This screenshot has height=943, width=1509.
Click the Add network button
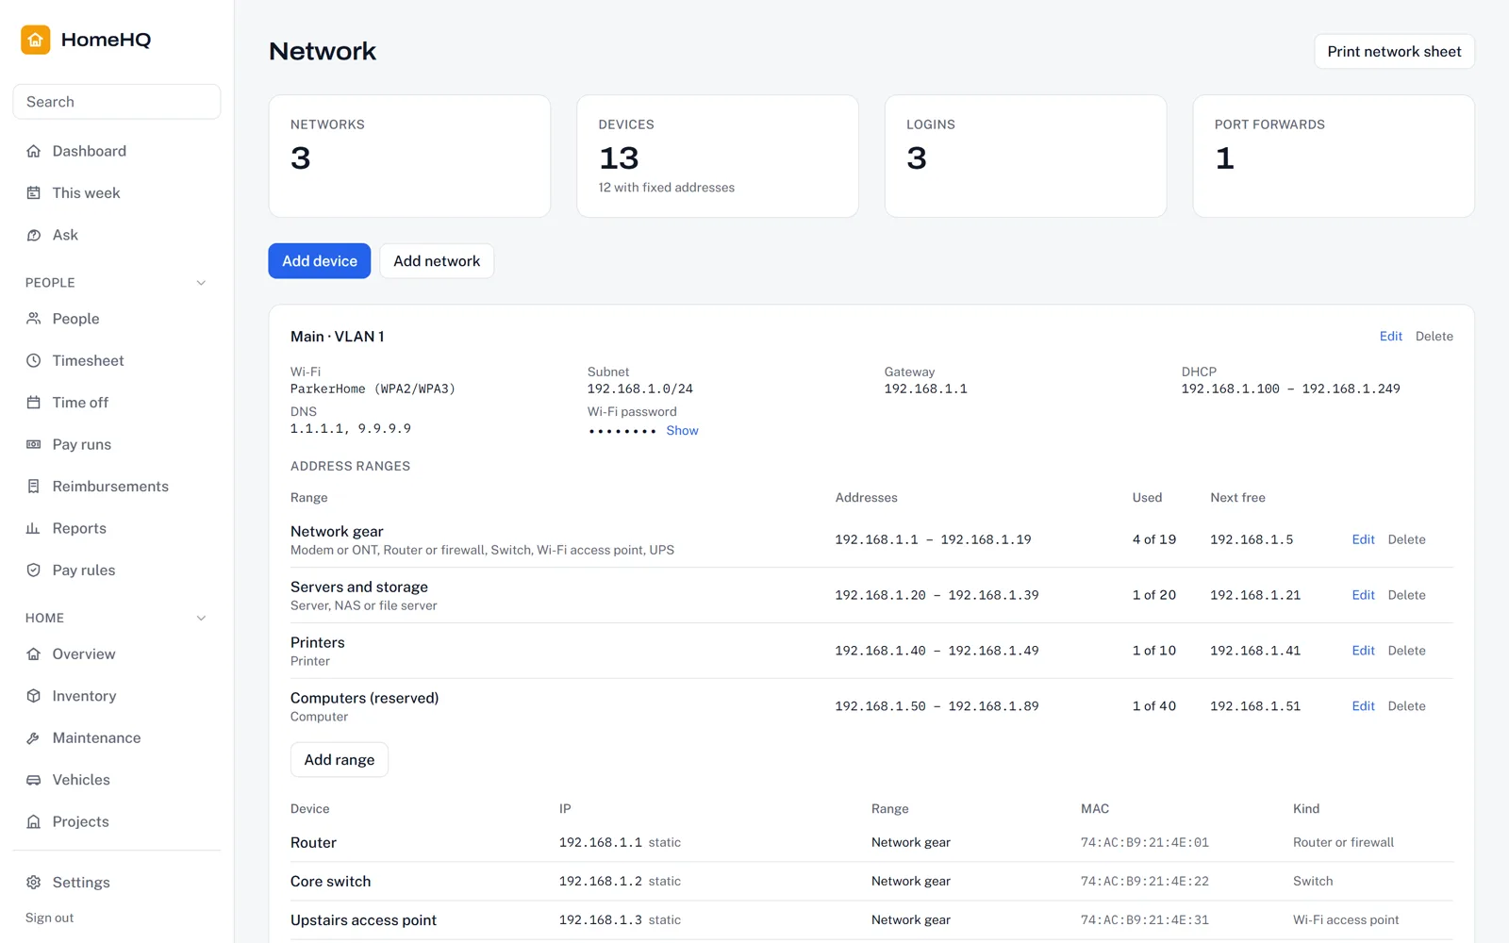click(x=437, y=261)
